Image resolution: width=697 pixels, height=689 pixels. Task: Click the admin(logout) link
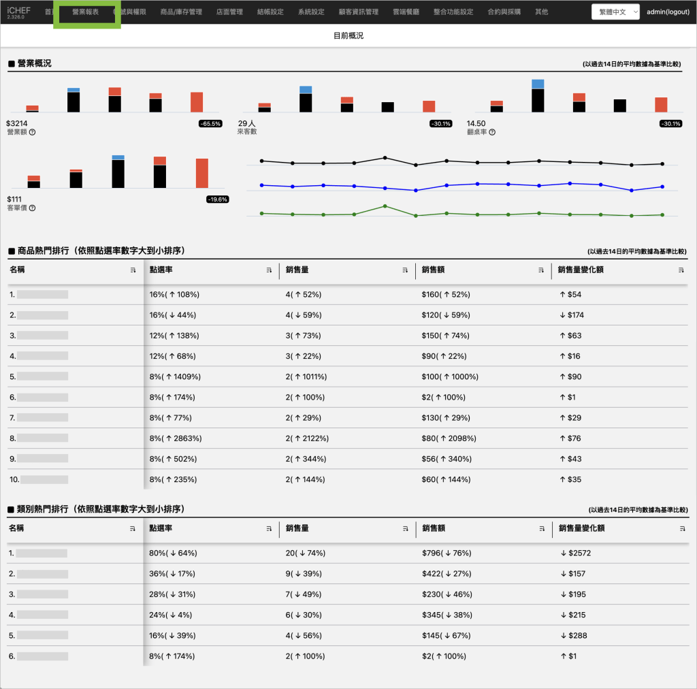tap(668, 12)
